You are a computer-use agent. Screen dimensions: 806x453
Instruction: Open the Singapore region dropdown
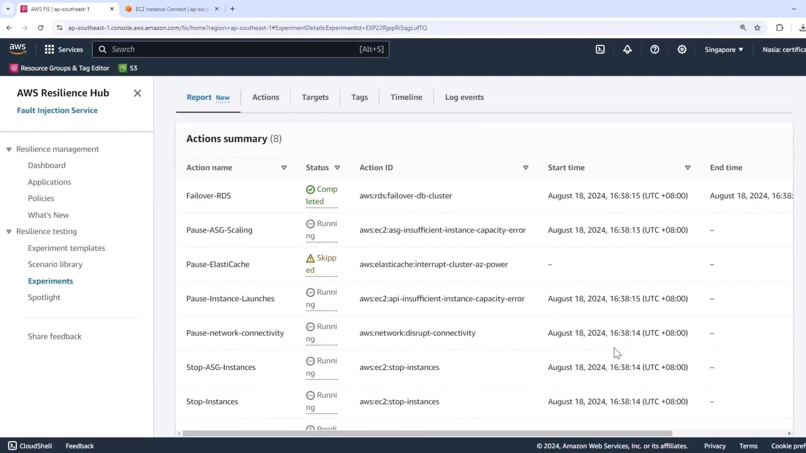pos(724,49)
